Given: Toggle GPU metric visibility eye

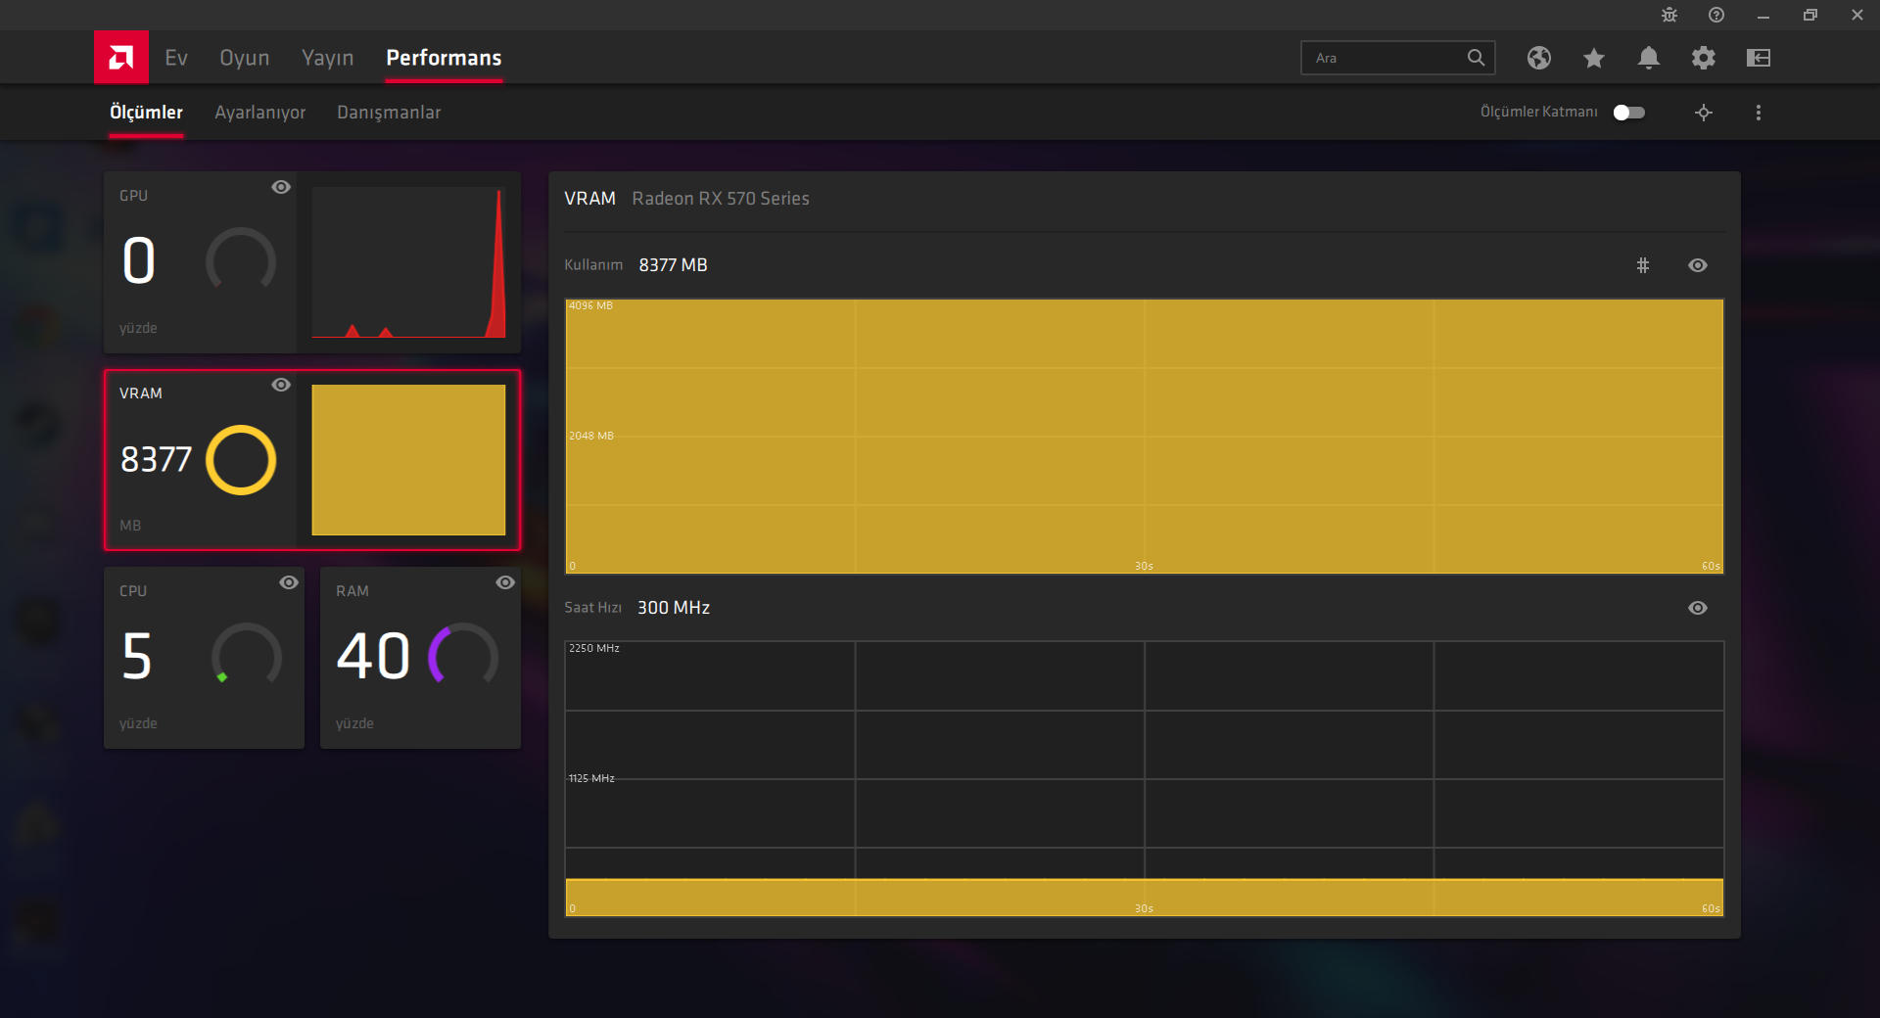Looking at the screenshot, I should [x=281, y=187].
